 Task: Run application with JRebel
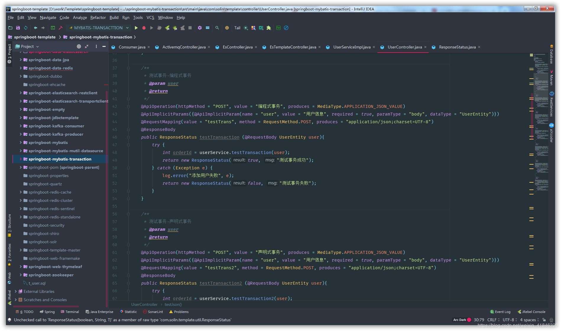[167, 28]
